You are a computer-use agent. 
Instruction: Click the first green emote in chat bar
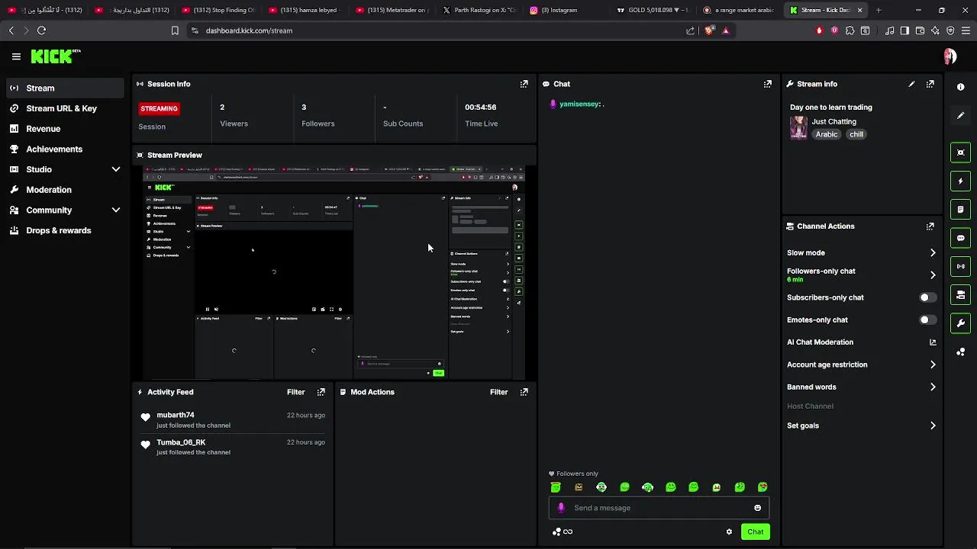[x=556, y=487]
